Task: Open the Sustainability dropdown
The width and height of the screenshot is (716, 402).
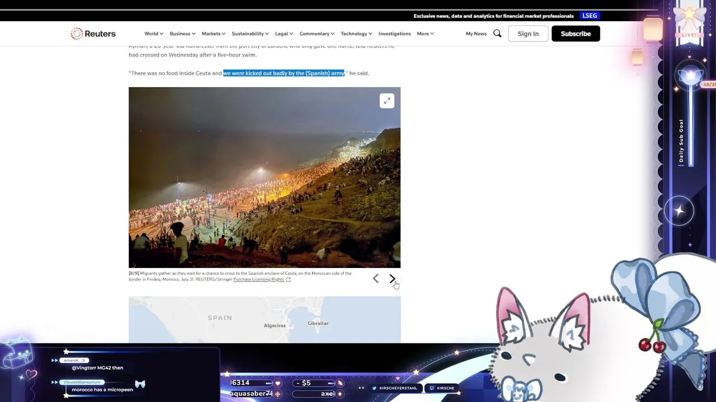Action: [x=250, y=33]
